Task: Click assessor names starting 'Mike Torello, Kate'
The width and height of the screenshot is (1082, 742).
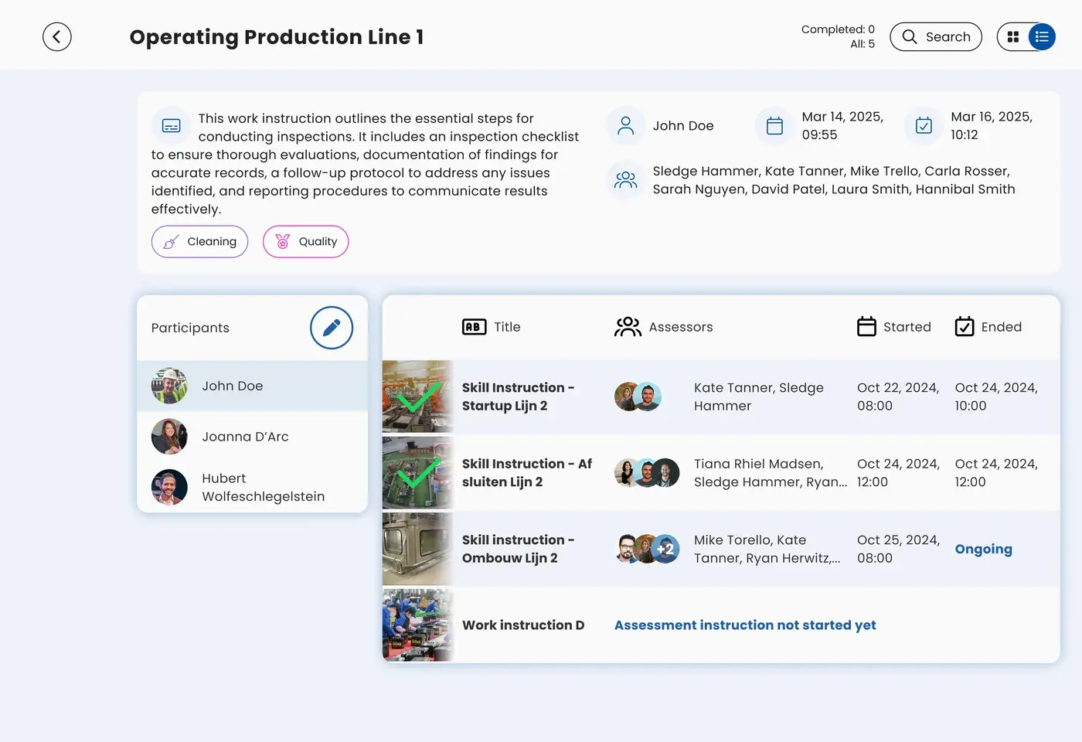Action: pyautogui.click(x=767, y=549)
